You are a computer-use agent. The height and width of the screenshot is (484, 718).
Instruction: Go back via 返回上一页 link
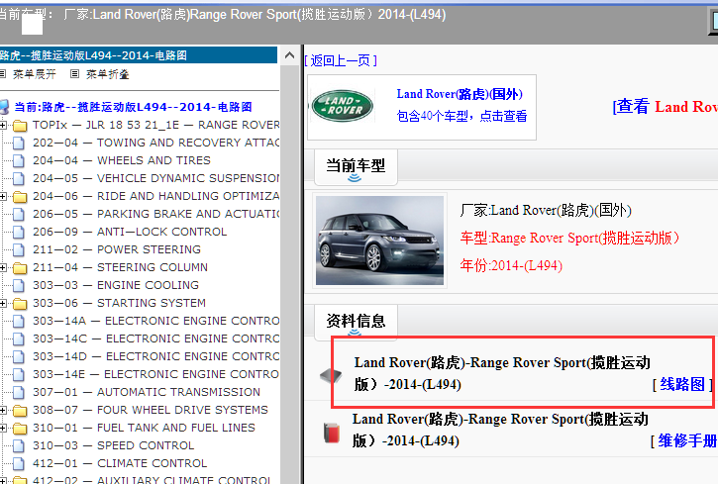(x=341, y=60)
